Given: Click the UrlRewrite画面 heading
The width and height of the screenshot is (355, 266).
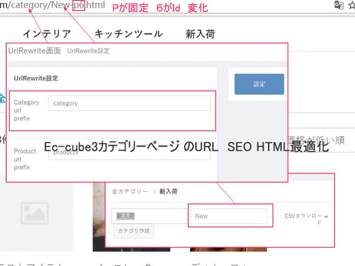Looking at the screenshot, I should pos(34,51).
